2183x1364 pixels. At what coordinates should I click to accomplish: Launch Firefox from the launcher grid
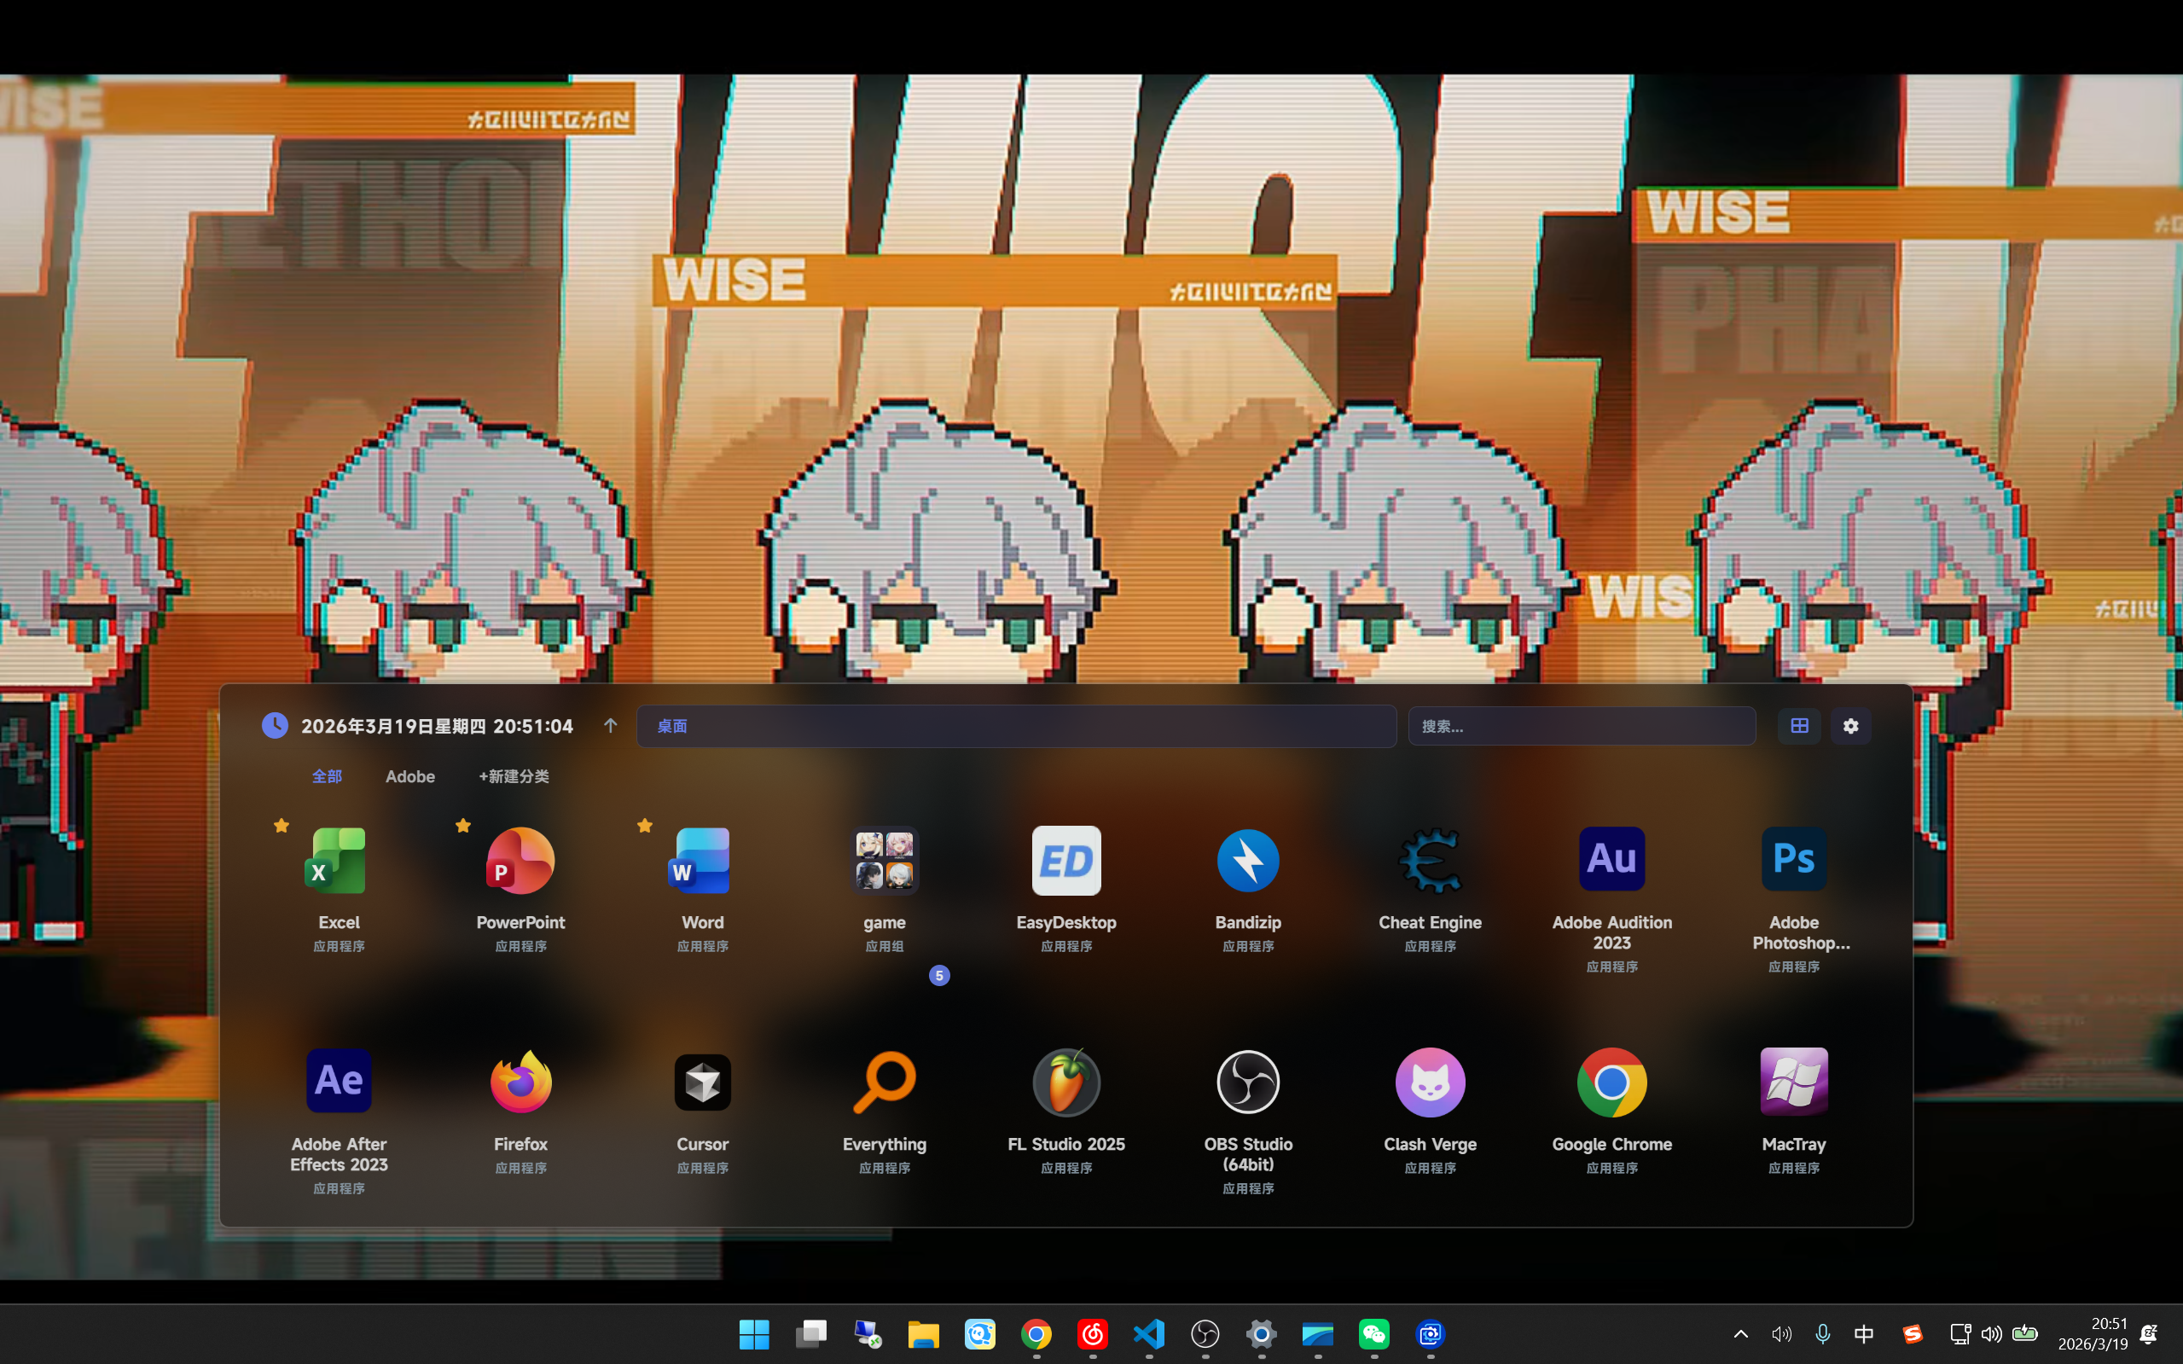pos(520,1081)
